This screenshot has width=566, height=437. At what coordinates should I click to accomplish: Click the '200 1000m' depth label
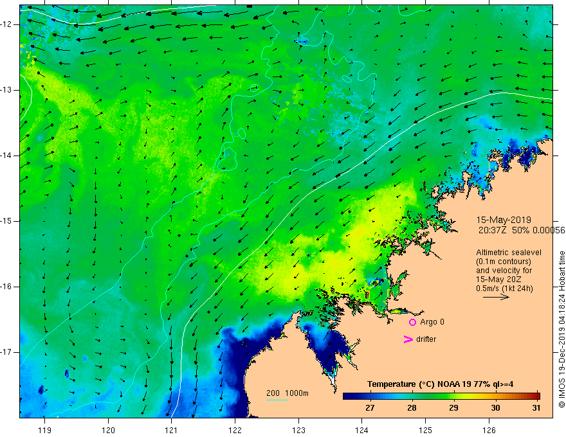click(288, 393)
